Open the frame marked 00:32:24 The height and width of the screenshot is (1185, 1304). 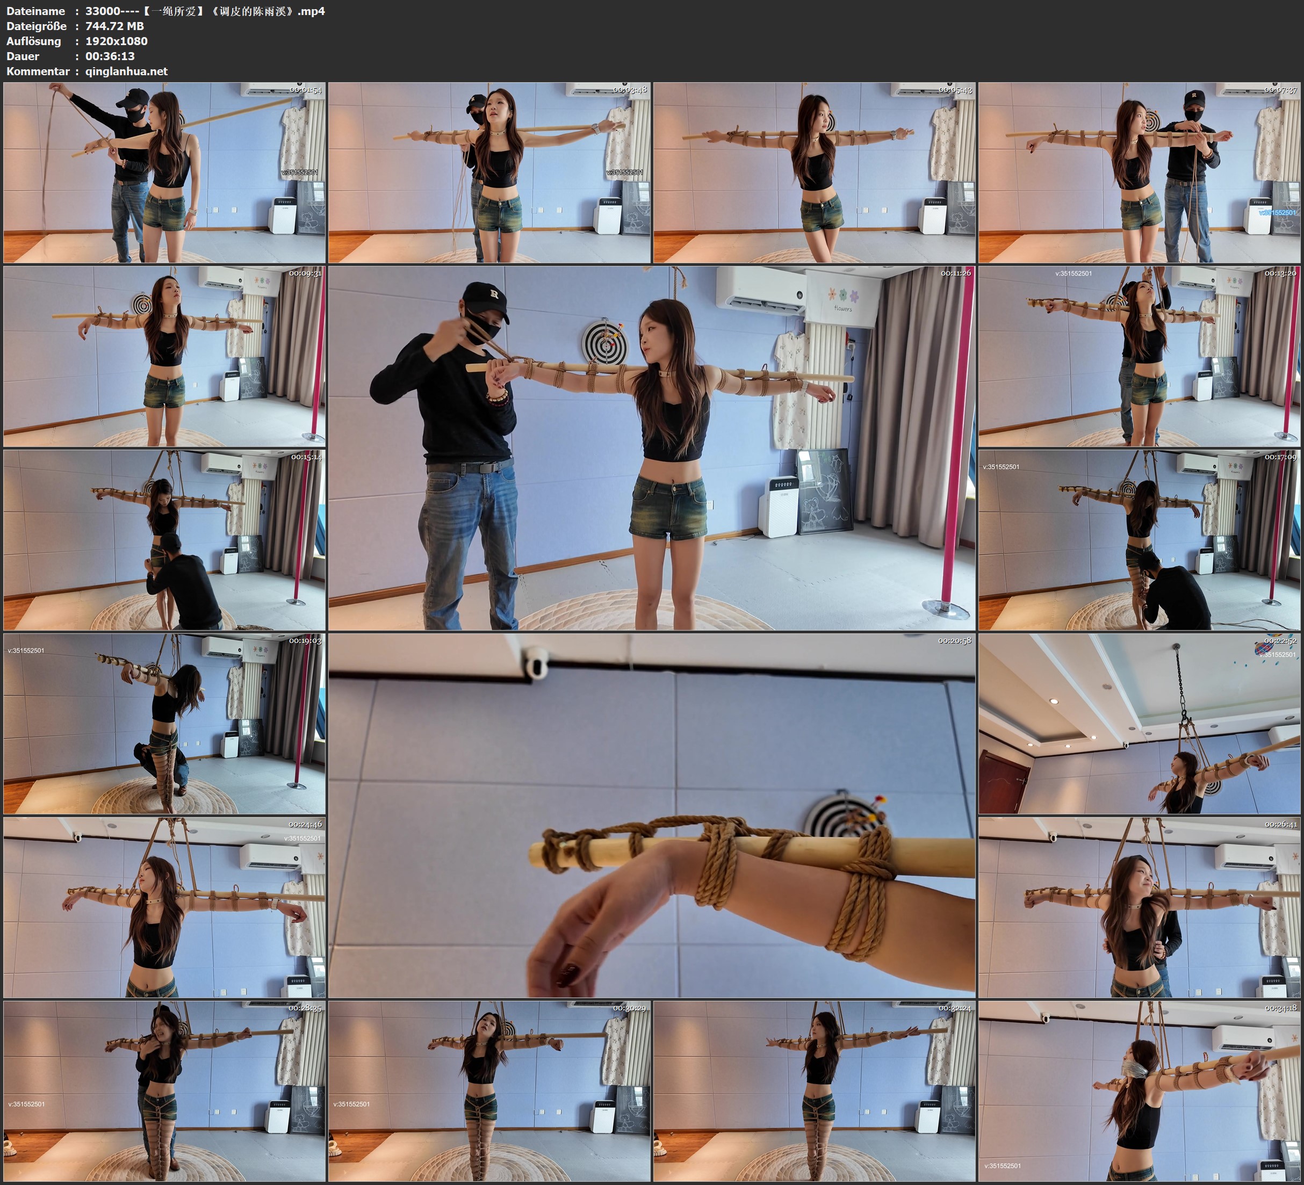(815, 1091)
